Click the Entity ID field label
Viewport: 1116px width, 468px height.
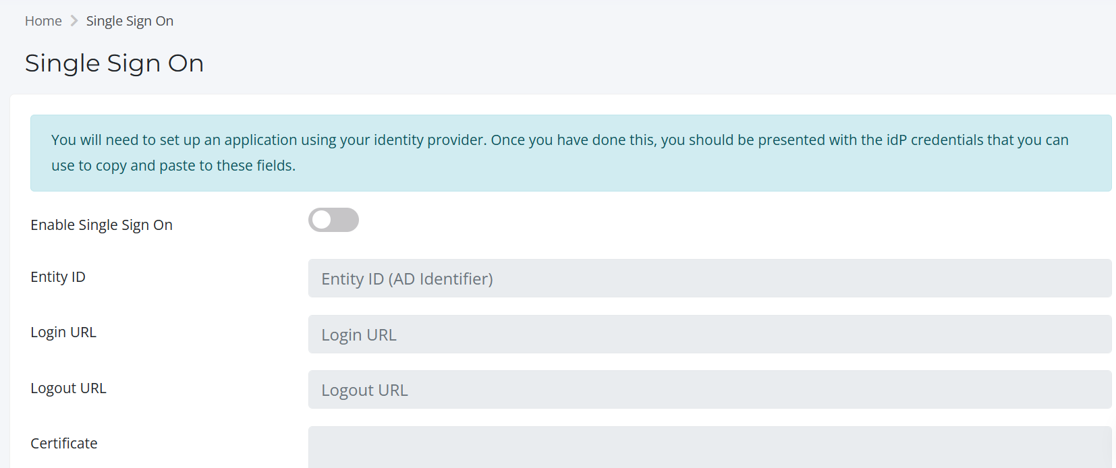[58, 277]
